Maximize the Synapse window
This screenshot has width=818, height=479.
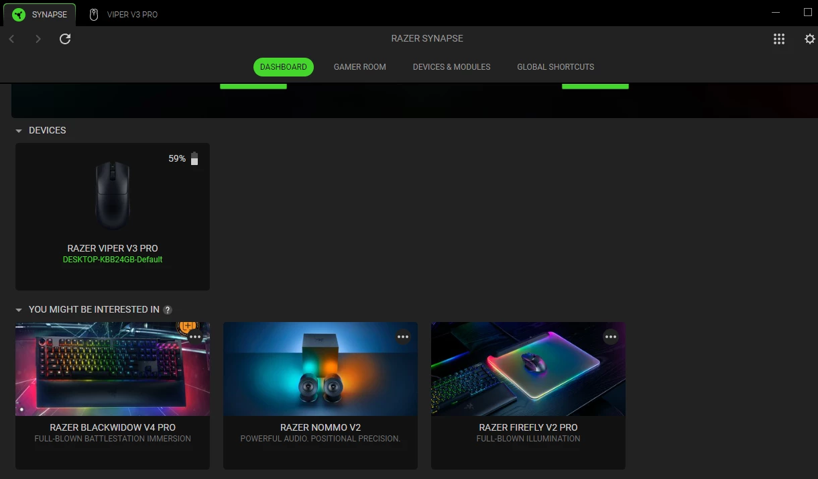pos(807,12)
